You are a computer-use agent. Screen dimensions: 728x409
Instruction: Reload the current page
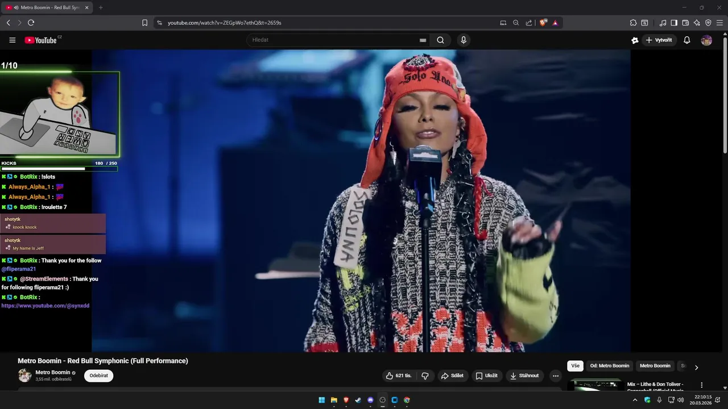[x=31, y=23]
